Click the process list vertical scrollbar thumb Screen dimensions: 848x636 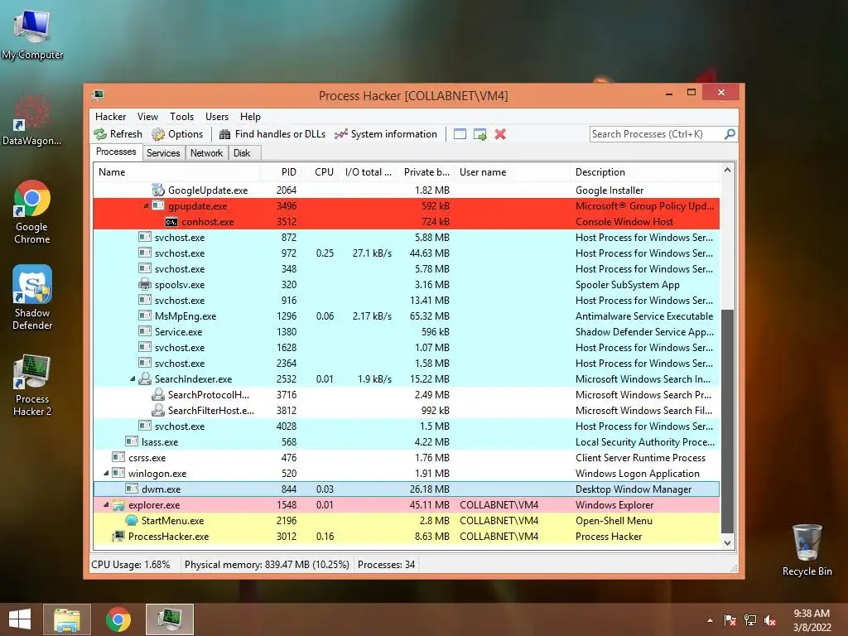pos(727,421)
